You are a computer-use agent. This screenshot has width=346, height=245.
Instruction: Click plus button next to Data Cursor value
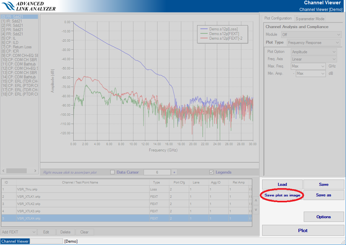174,172
